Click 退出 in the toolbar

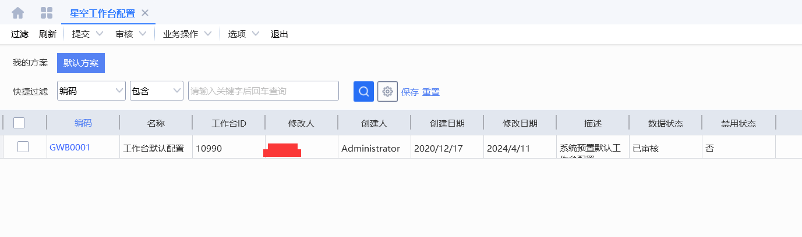pyautogui.click(x=280, y=34)
